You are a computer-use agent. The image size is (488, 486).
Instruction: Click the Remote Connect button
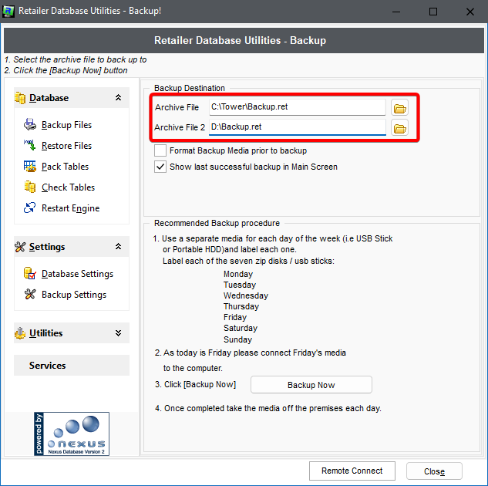pyautogui.click(x=352, y=471)
